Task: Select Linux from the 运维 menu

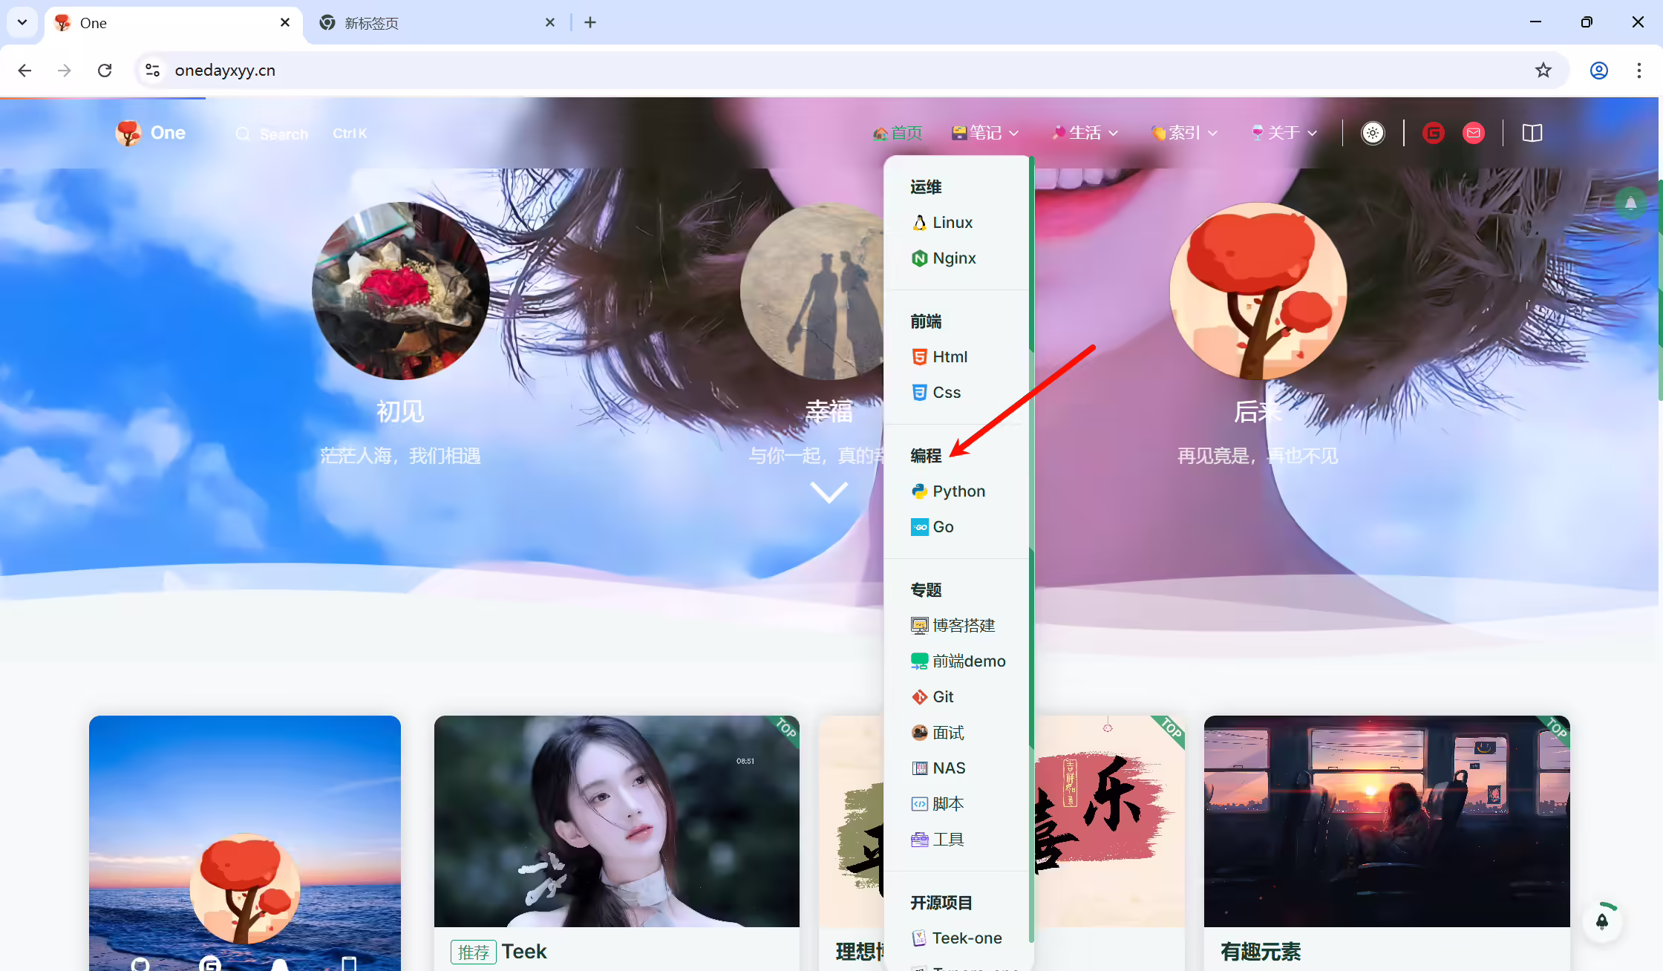Action: [x=943, y=223]
